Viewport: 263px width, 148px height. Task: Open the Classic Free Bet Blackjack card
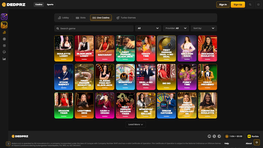pyautogui.click(x=105, y=77)
